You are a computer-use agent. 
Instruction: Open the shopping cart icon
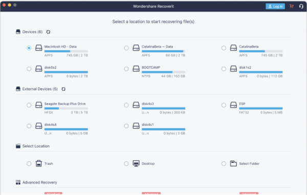pyautogui.click(x=292, y=6)
